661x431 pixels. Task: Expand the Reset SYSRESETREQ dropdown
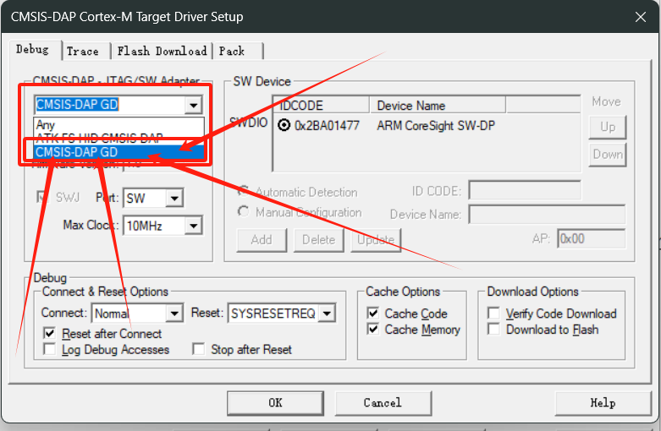pyautogui.click(x=326, y=314)
